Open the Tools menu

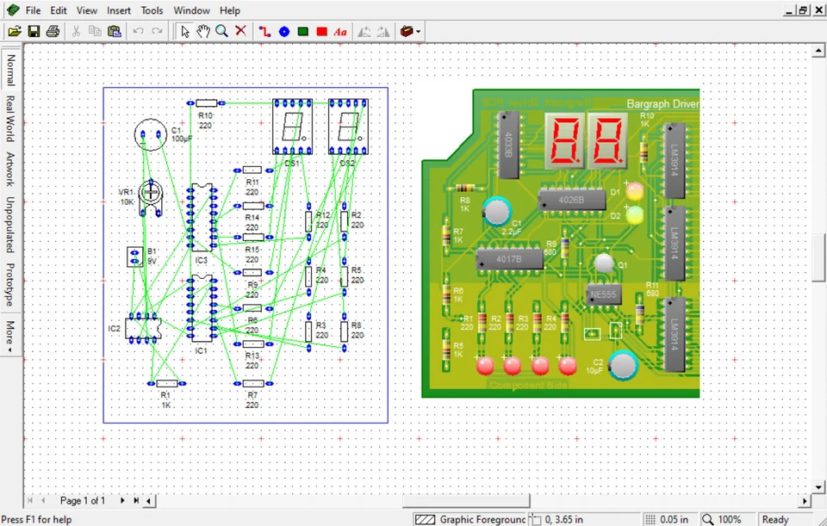pyautogui.click(x=152, y=10)
